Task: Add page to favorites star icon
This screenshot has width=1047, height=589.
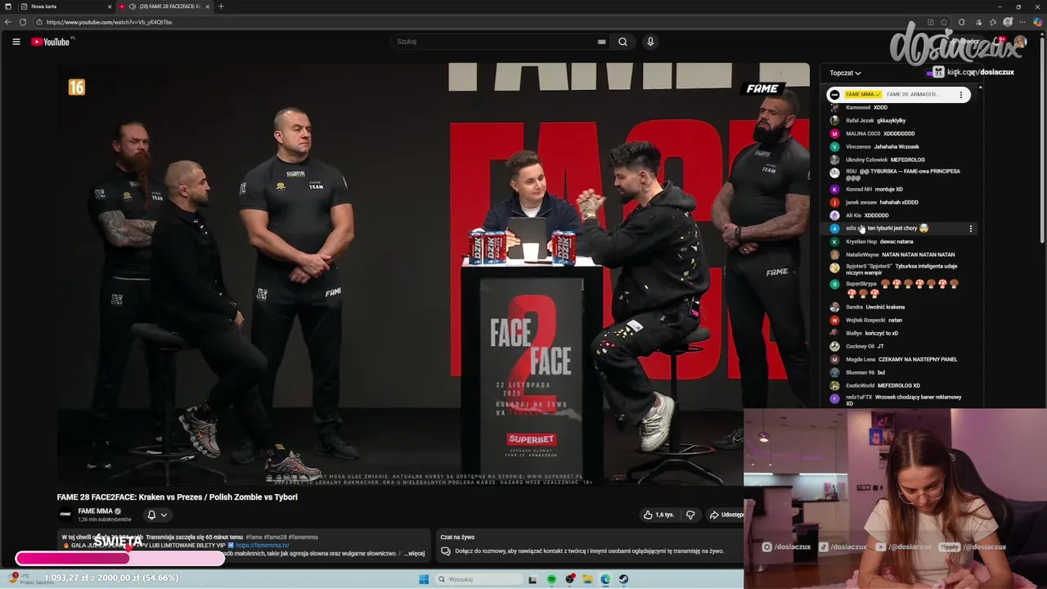Action: 946,22
